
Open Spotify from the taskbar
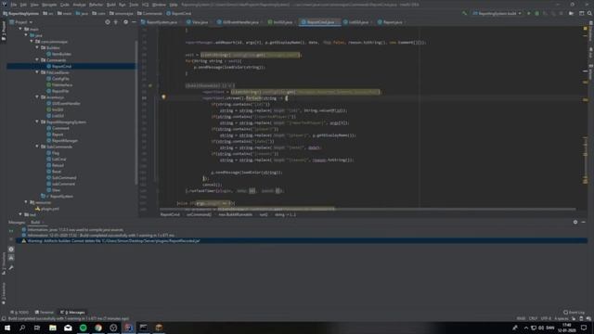click(x=83, y=328)
